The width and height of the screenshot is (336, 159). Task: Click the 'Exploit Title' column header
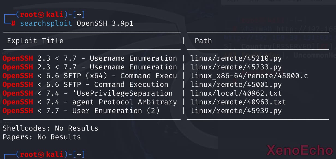pyautogui.click(x=35, y=41)
